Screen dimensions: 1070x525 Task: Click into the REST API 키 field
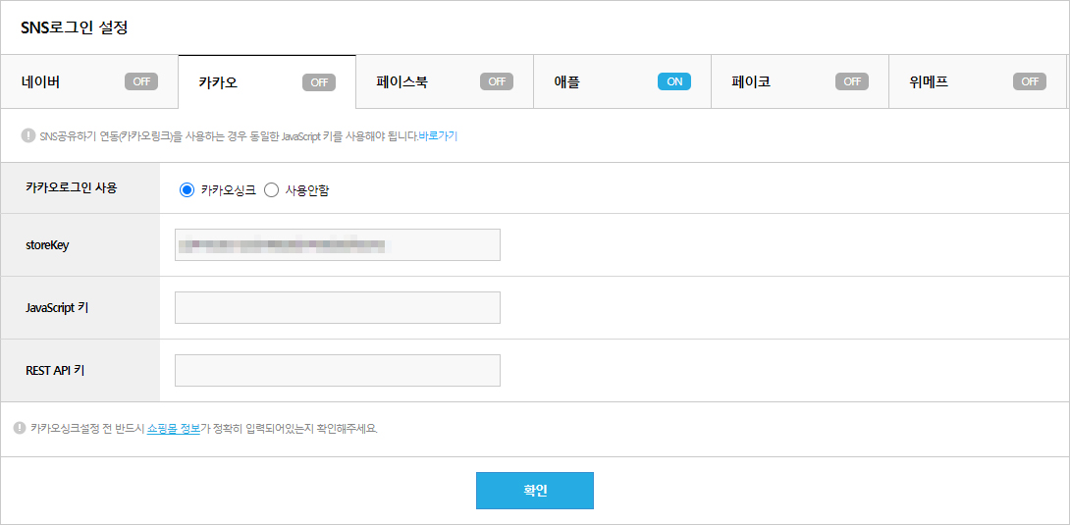(x=337, y=370)
